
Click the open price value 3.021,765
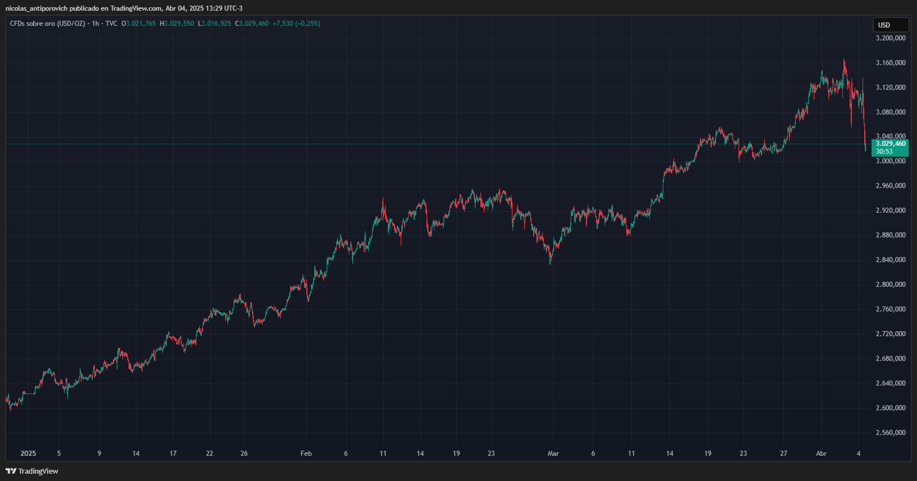(x=141, y=24)
